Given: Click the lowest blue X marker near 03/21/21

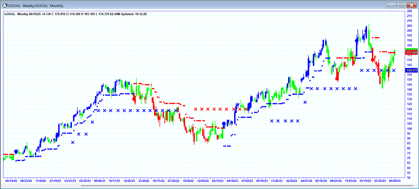Looking at the screenshot, I should tap(73, 142).
